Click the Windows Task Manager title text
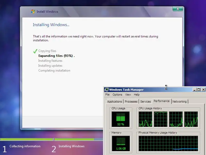The height and width of the screenshot is (155, 206). (x=126, y=90)
